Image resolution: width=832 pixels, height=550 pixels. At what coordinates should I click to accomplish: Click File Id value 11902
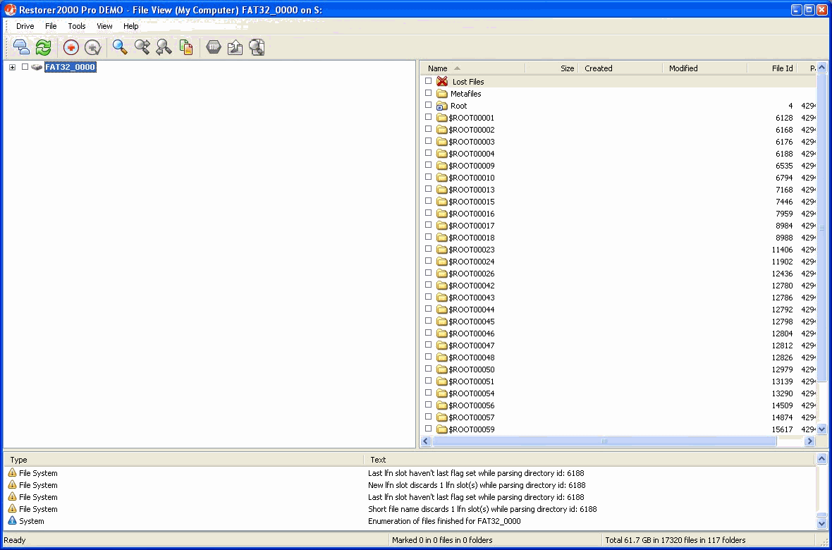pos(782,262)
